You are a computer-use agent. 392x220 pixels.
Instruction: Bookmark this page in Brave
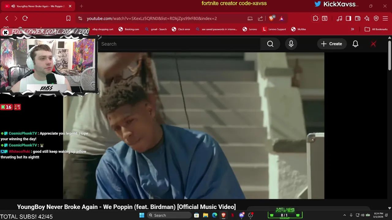click(68, 18)
